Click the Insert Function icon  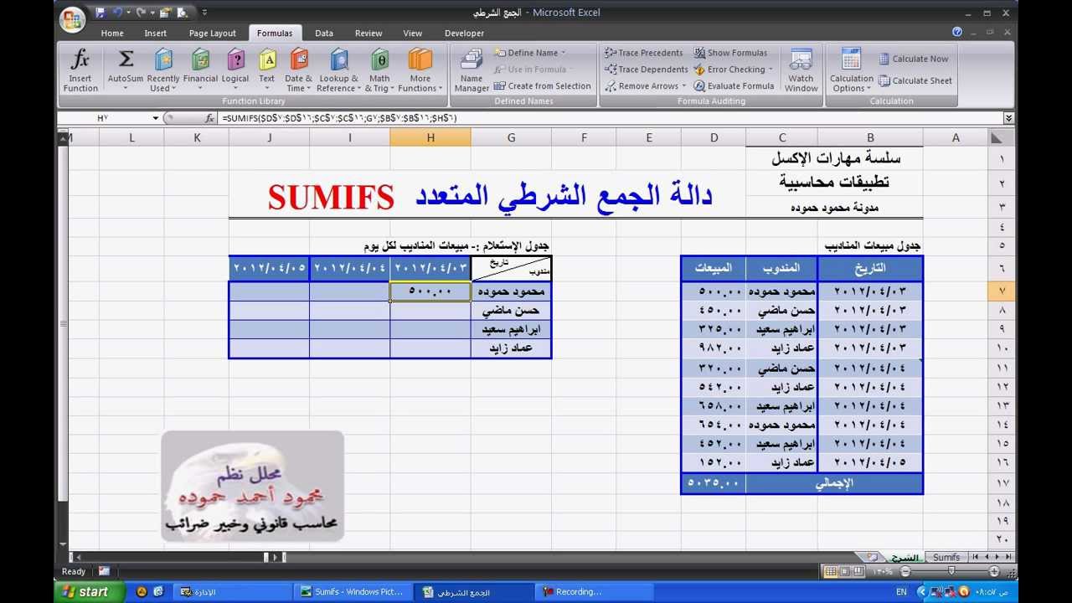[80, 70]
